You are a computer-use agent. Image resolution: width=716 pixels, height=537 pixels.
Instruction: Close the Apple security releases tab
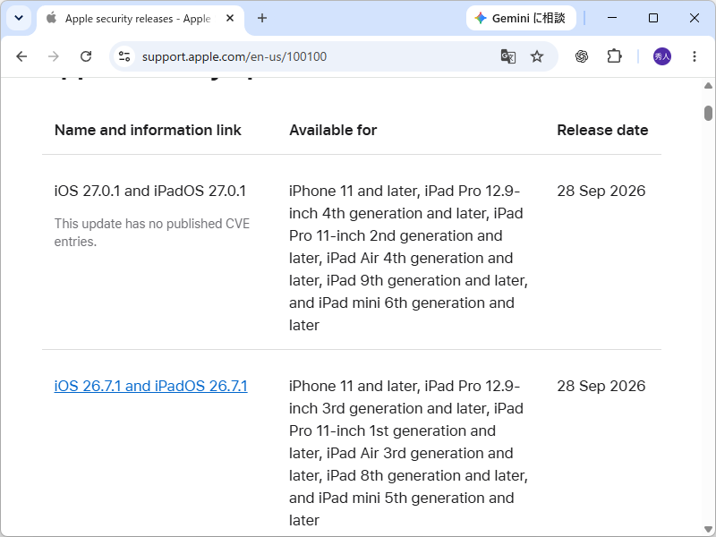coord(230,18)
